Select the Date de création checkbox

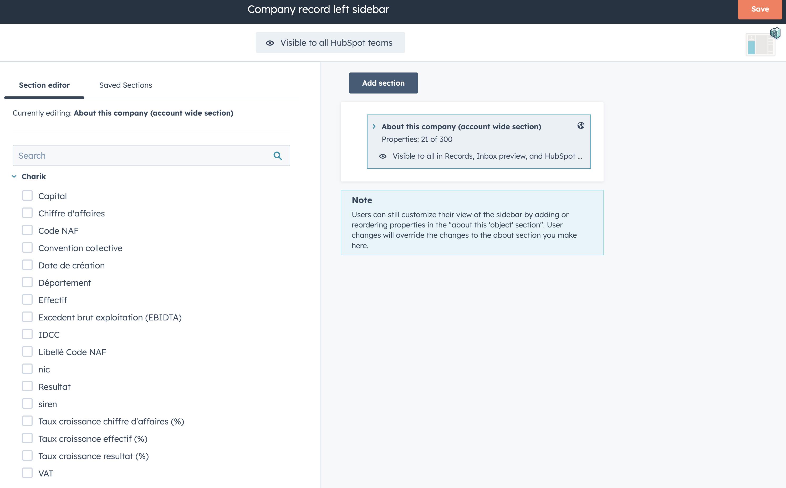click(27, 265)
